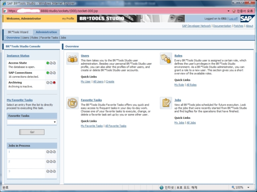Click the Roles icon

pyautogui.click(x=166, y=59)
